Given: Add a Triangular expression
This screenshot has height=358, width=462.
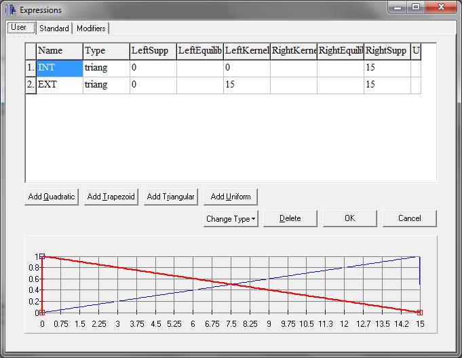Looking at the screenshot, I should (x=170, y=197).
